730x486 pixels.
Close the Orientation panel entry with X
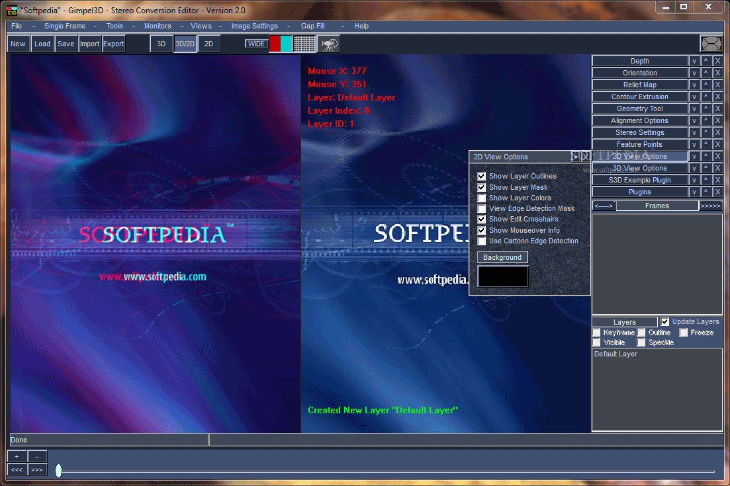coord(717,73)
